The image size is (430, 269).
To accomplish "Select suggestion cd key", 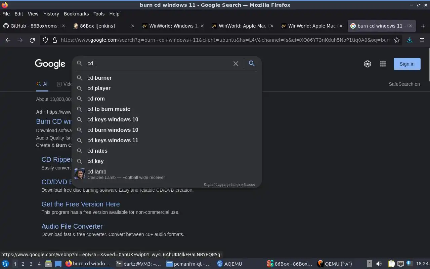I will (x=167, y=161).
